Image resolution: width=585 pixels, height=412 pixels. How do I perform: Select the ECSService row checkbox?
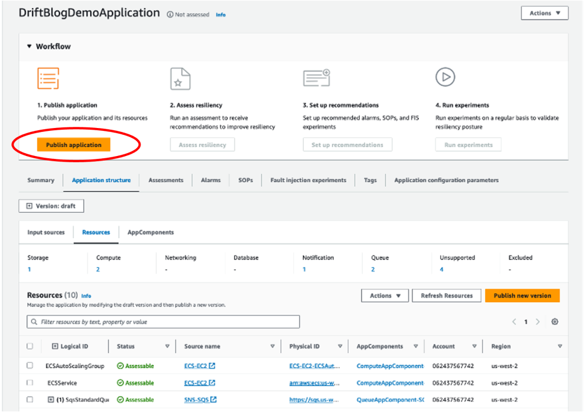tap(30, 382)
